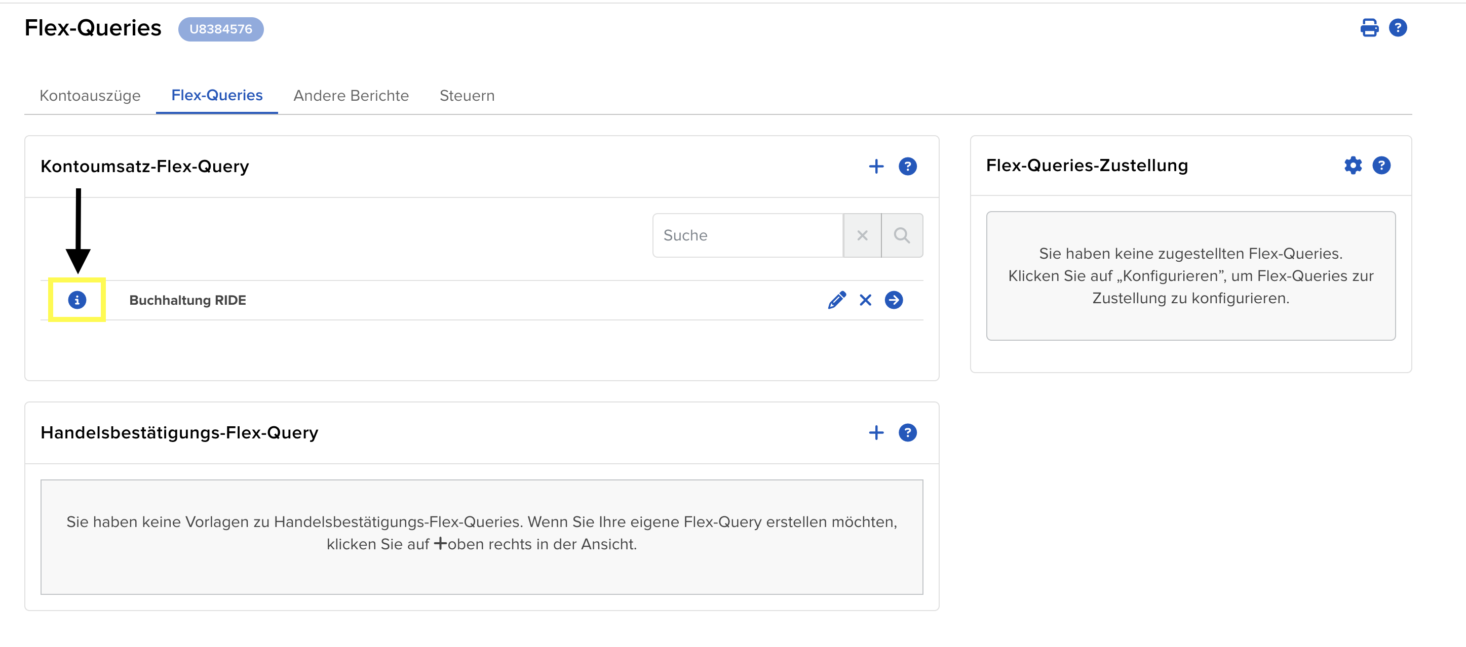Open help for Flex-Queries-Zustellung panel
The width and height of the screenshot is (1466, 647).
click(x=1381, y=166)
